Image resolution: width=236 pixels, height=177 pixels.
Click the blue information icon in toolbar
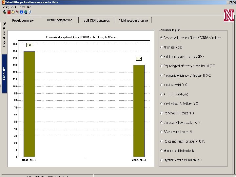coord(22,12)
